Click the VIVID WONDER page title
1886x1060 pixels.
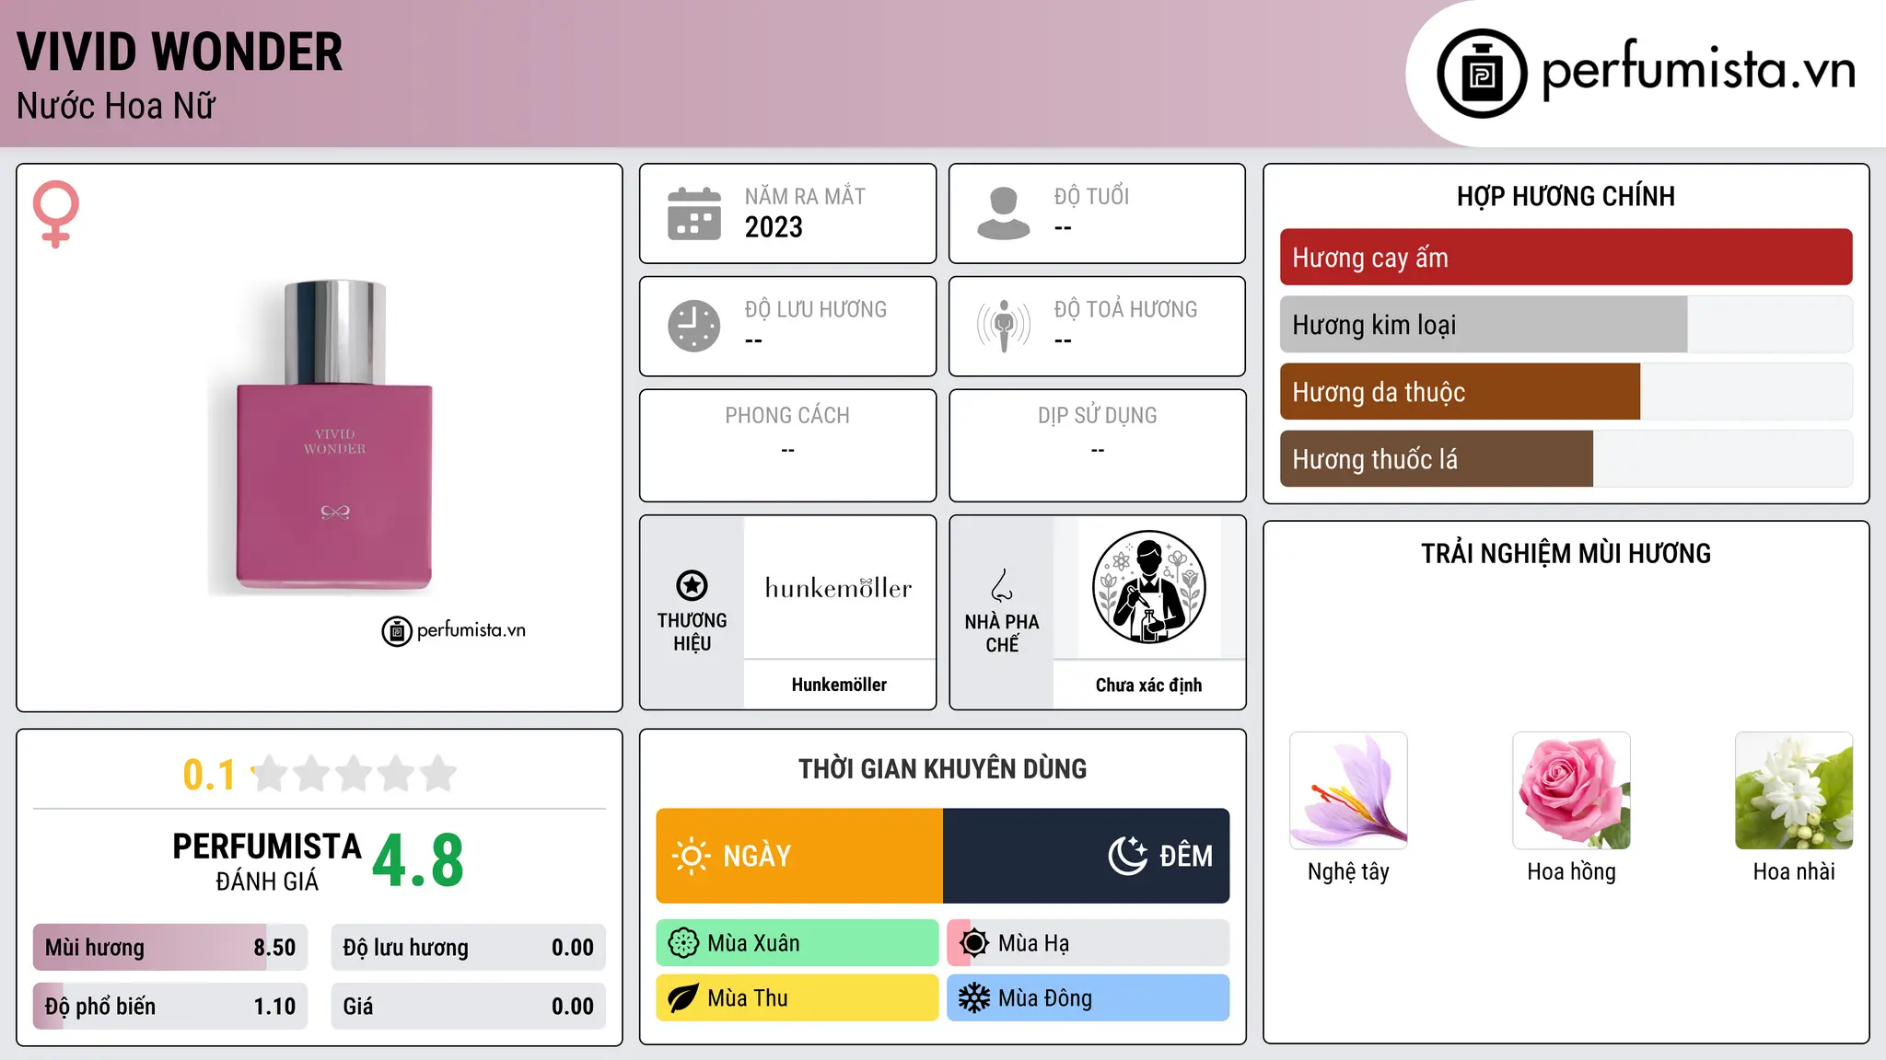click(180, 52)
